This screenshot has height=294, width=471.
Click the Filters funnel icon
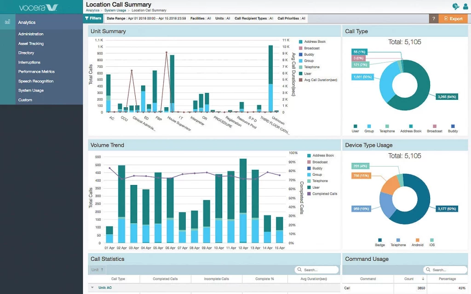[87, 18]
